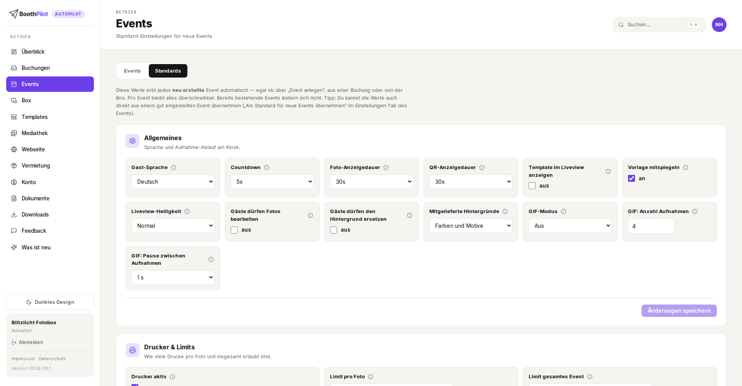Go to Templates in the sidebar
Screen dimensions: 742x386
coord(50,117)
